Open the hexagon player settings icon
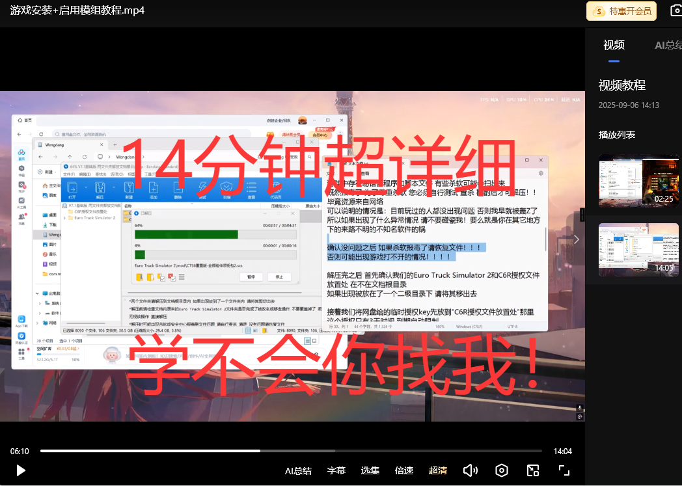The height and width of the screenshot is (486, 682). click(501, 470)
